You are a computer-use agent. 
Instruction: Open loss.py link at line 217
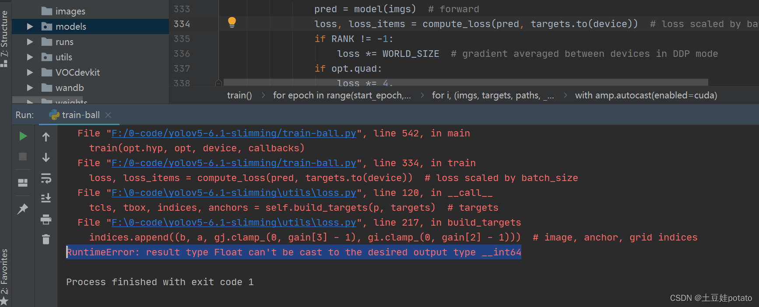click(x=234, y=223)
